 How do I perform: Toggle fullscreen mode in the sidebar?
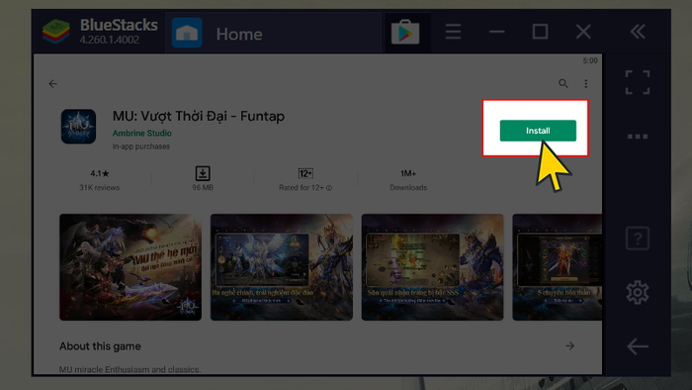coord(638,82)
